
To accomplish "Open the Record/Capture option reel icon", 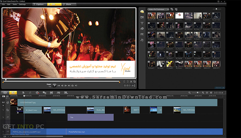I will [x=37, y=93].
